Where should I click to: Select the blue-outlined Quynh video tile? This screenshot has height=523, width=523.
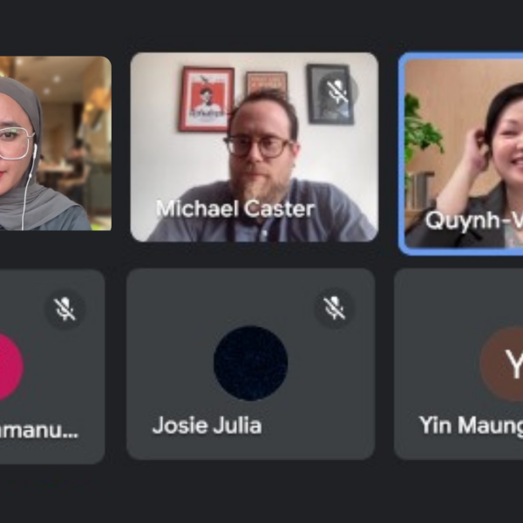point(461,153)
